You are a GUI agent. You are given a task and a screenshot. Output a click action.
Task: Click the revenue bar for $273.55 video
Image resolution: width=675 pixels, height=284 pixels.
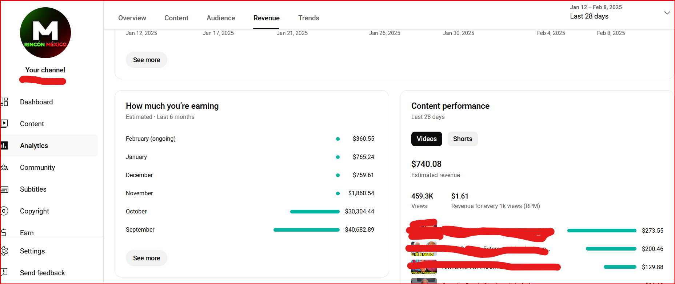[602, 231]
